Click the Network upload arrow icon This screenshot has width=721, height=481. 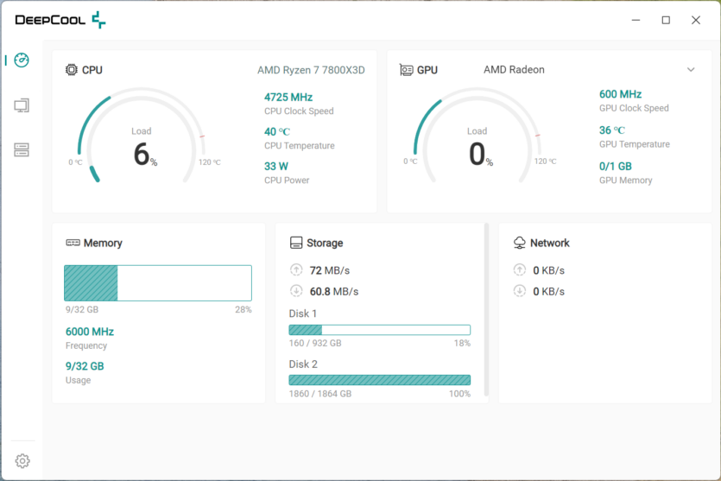[x=520, y=270]
